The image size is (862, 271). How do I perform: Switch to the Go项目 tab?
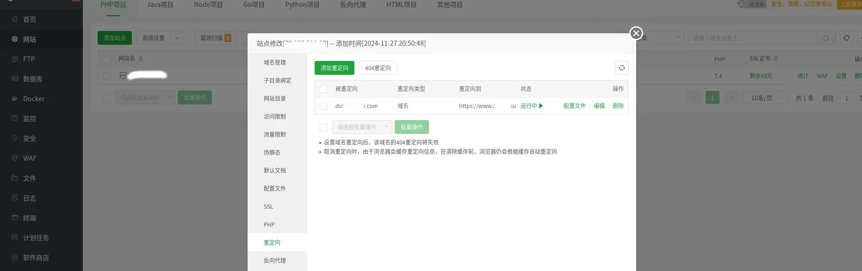pos(254,5)
